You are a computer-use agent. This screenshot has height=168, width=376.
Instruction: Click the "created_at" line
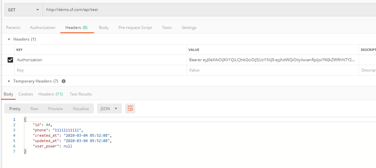point(72,135)
